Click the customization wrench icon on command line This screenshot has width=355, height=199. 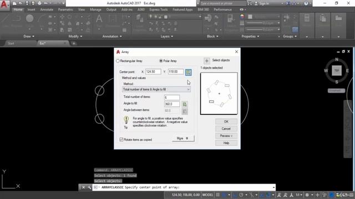pyautogui.click(x=89, y=187)
